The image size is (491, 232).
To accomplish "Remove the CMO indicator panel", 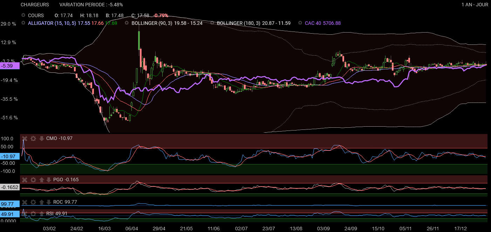I will (x=25, y=139).
